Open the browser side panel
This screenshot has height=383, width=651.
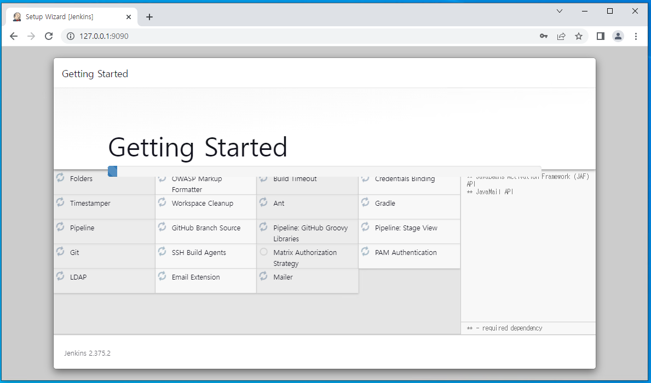(600, 36)
